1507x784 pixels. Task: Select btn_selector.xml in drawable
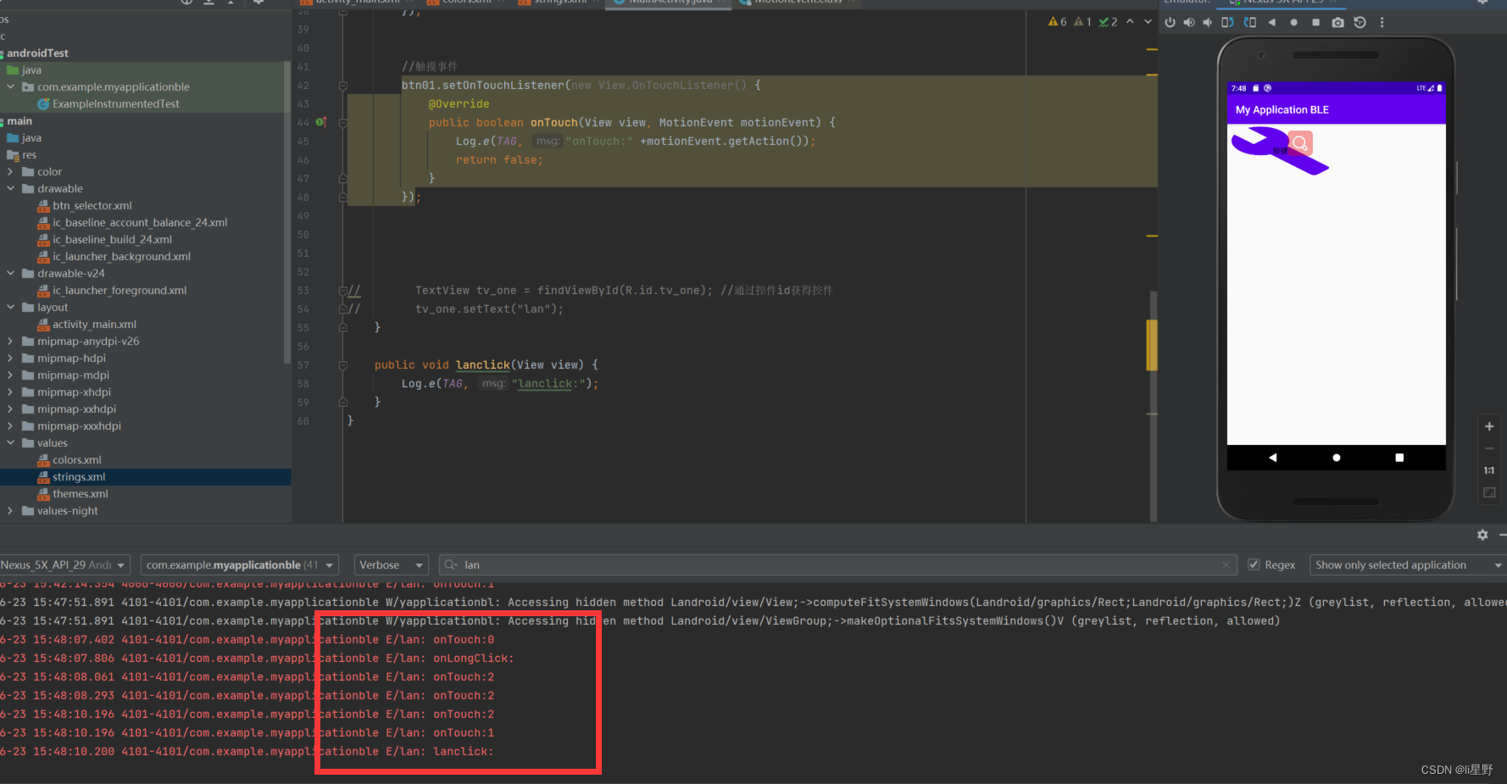pyautogui.click(x=92, y=205)
